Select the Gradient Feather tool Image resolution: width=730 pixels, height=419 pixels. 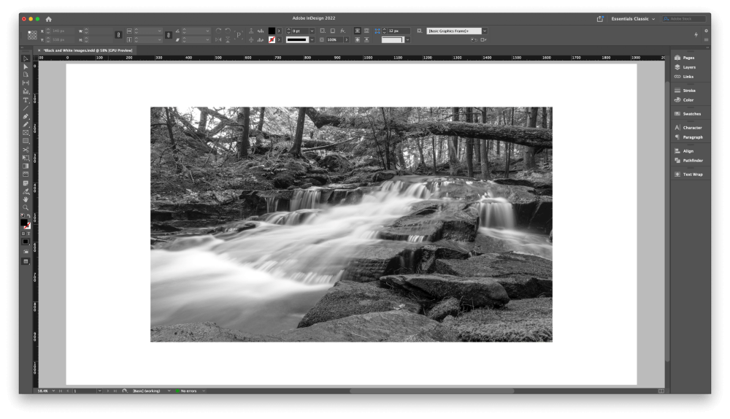point(26,174)
